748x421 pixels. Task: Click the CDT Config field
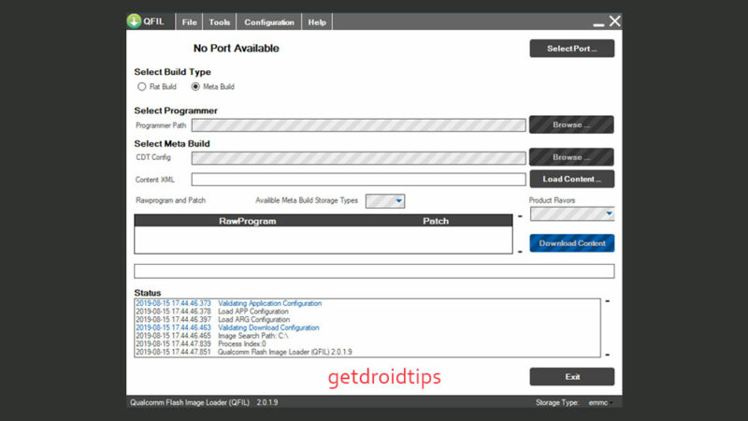coord(359,158)
